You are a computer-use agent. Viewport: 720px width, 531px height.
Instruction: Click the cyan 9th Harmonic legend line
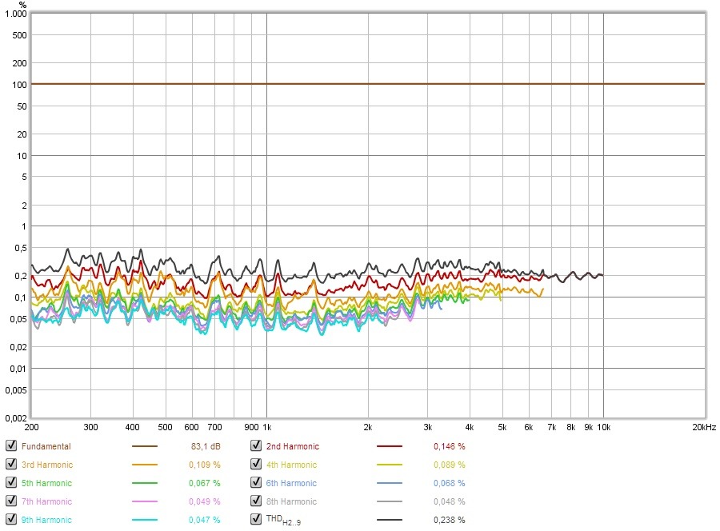click(x=144, y=521)
